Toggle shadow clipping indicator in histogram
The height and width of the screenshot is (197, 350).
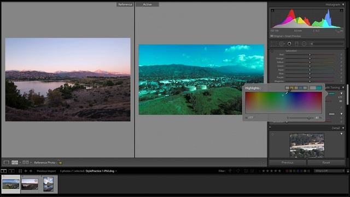pos(272,10)
